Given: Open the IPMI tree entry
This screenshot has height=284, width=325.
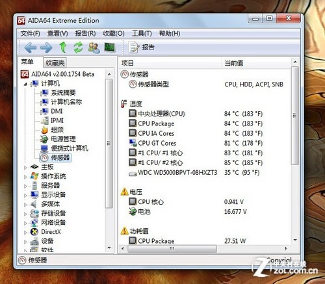Looking at the screenshot, I should coord(53,120).
